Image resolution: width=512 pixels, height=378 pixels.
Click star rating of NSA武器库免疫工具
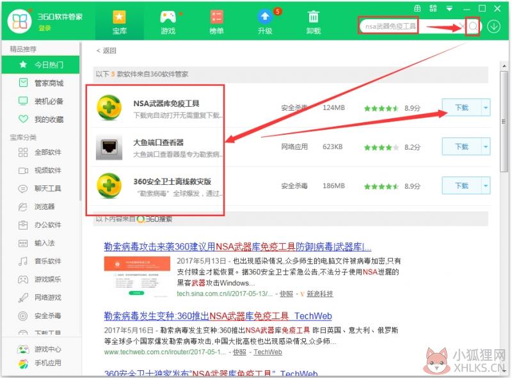point(381,108)
